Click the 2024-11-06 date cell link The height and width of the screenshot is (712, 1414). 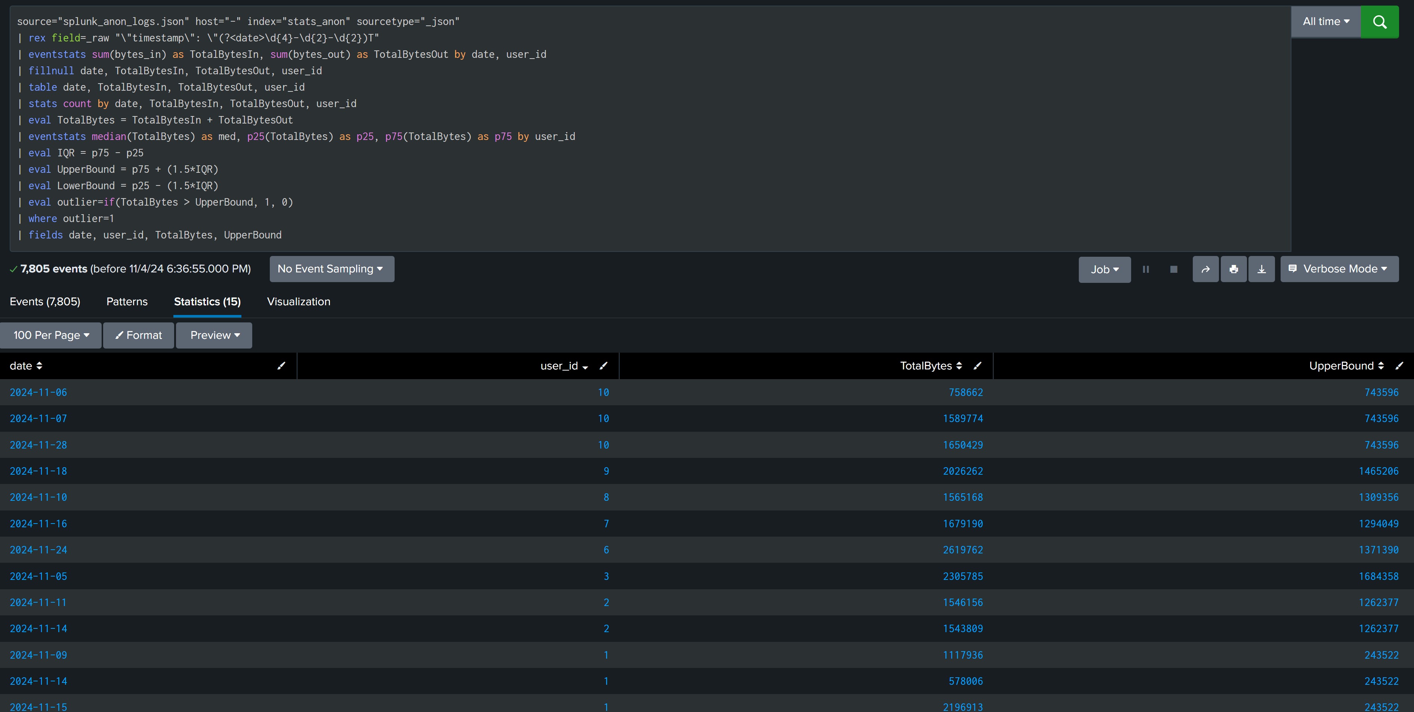[x=38, y=393]
